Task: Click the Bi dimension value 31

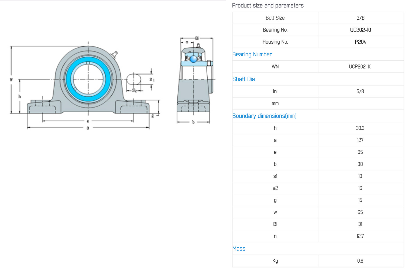Action: pos(360,224)
